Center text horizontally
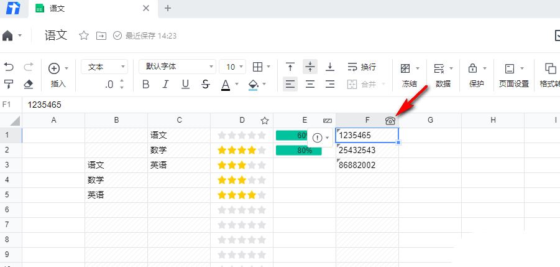 [x=310, y=85]
